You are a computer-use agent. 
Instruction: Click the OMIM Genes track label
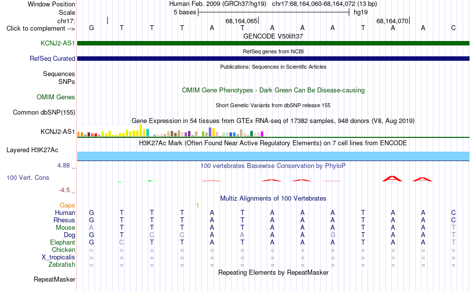coord(56,97)
